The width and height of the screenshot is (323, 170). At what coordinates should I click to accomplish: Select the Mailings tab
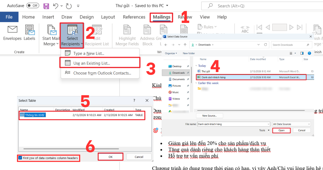click(161, 17)
